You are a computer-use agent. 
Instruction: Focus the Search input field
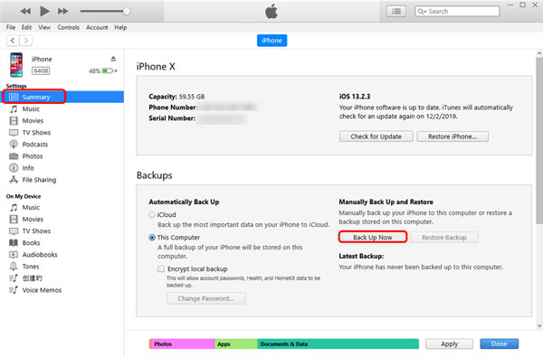tap(457, 12)
